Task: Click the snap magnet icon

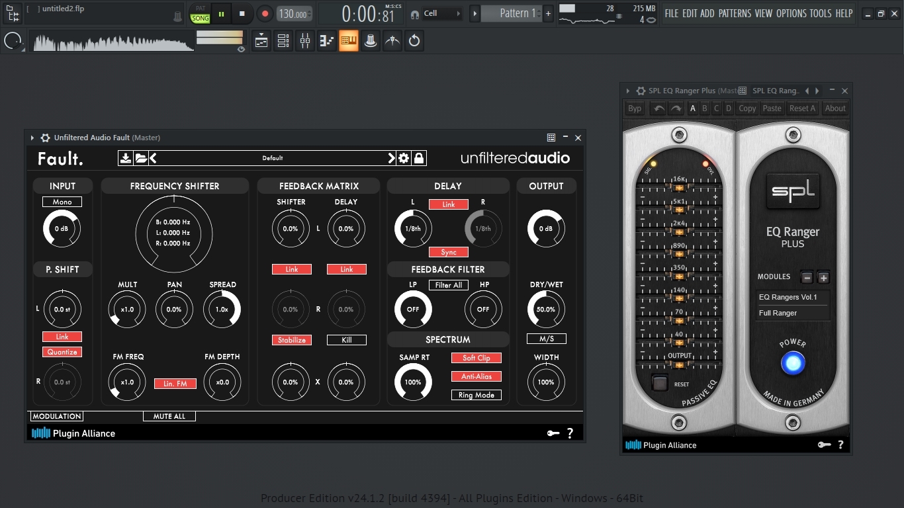Action: [415, 14]
